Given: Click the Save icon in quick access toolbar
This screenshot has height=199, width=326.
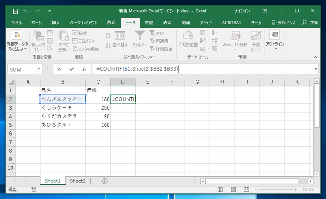Looking at the screenshot, I should click(15, 11).
